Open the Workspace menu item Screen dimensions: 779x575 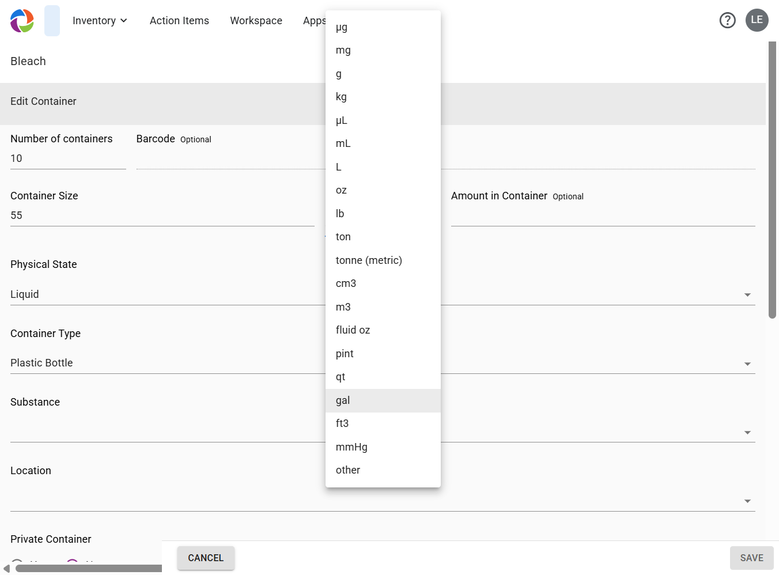256,21
